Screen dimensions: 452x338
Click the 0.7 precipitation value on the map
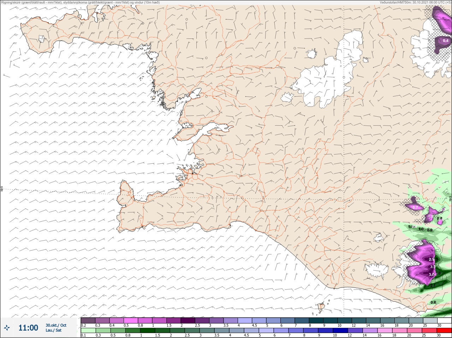point(415,207)
